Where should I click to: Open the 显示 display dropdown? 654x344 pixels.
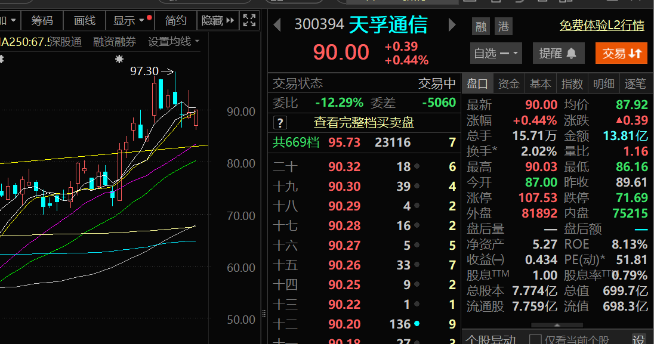pos(129,20)
